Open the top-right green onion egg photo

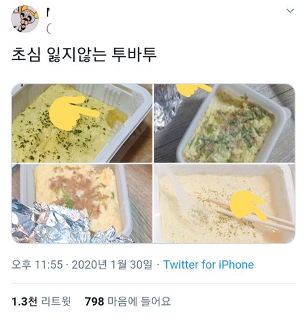[224, 123]
